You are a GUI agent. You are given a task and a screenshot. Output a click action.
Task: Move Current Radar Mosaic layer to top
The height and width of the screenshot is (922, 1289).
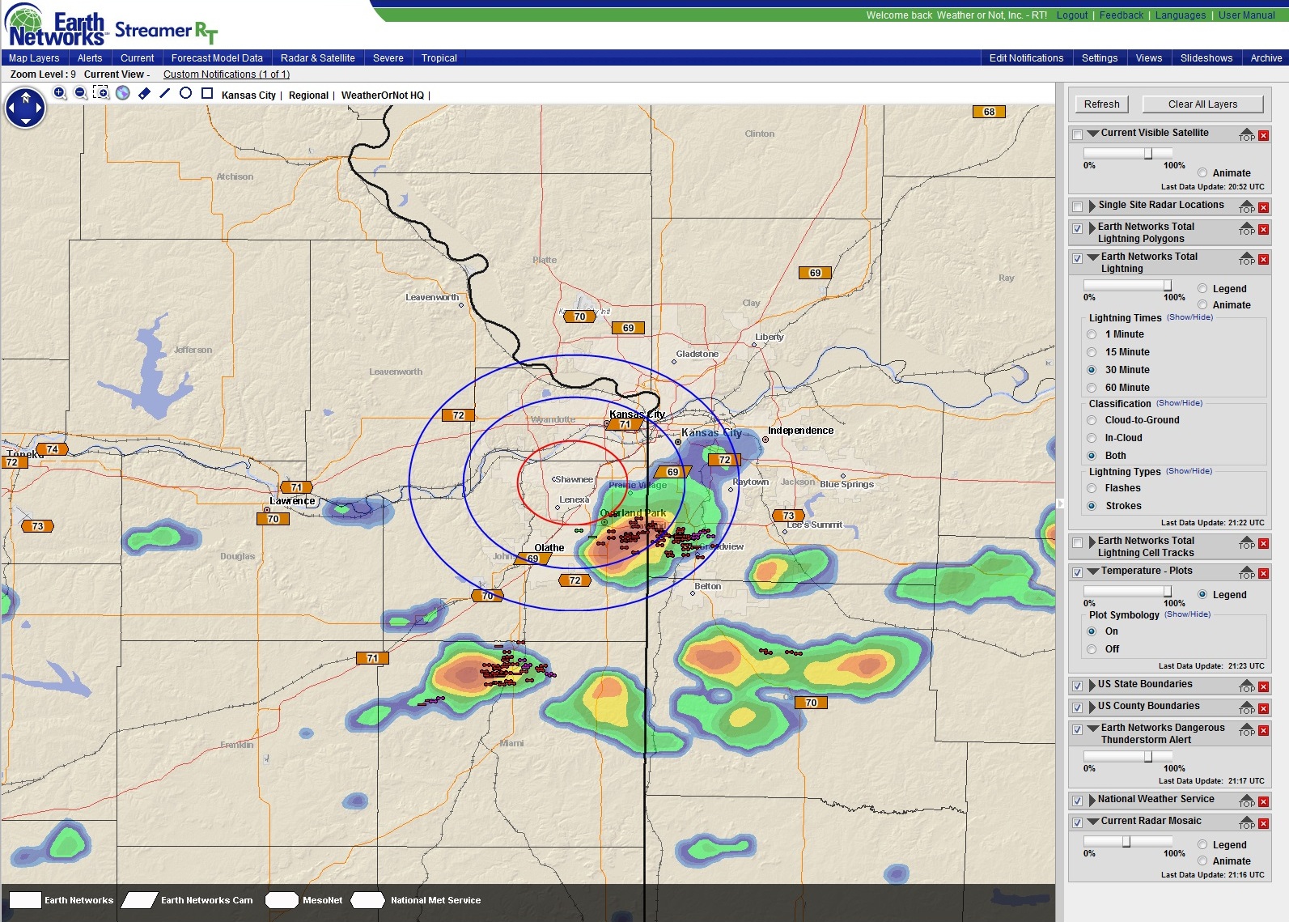pyautogui.click(x=1247, y=822)
